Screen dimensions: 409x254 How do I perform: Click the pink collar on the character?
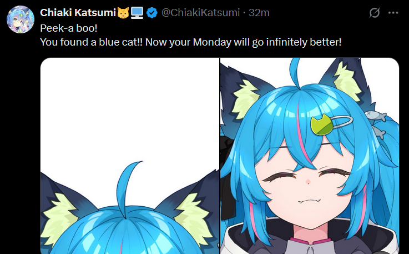310,240
